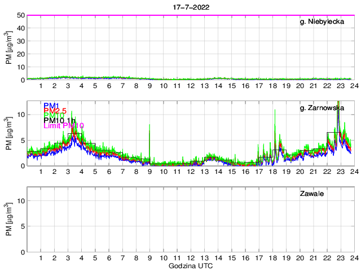Click the magenta Limit PM10 legend entry
This screenshot has width=361, height=271.
tap(64, 126)
